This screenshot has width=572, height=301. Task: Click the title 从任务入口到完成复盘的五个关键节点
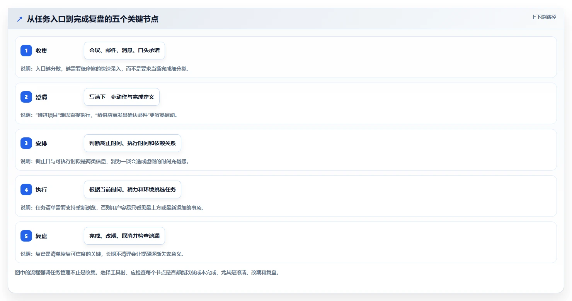tap(93, 19)
